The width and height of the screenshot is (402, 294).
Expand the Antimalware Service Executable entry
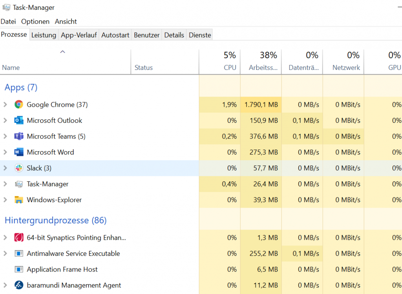click(5, 254)
